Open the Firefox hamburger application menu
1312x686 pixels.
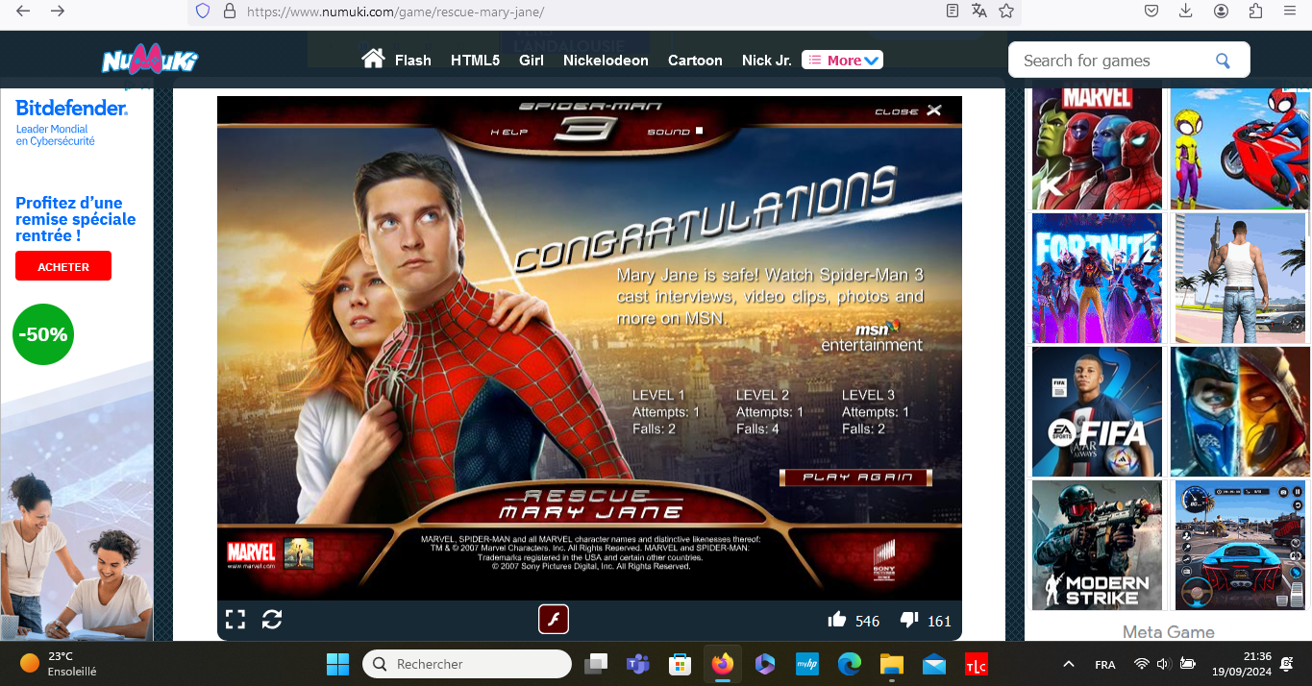point(1290,11)
